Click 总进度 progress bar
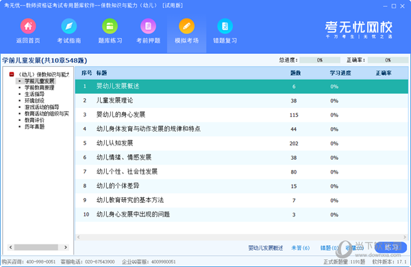This screenshot has height=267, width=411. pos(320,60)
